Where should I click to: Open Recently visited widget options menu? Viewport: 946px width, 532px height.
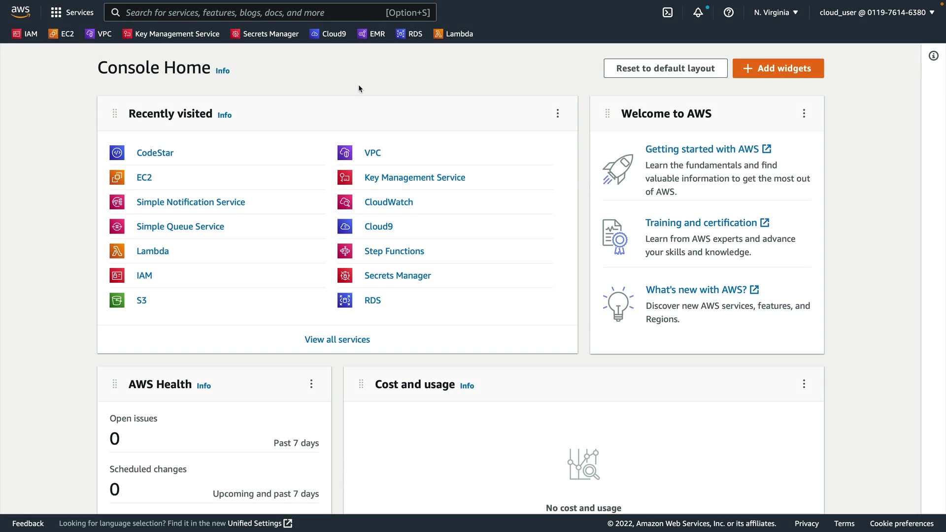pos(557,113)
